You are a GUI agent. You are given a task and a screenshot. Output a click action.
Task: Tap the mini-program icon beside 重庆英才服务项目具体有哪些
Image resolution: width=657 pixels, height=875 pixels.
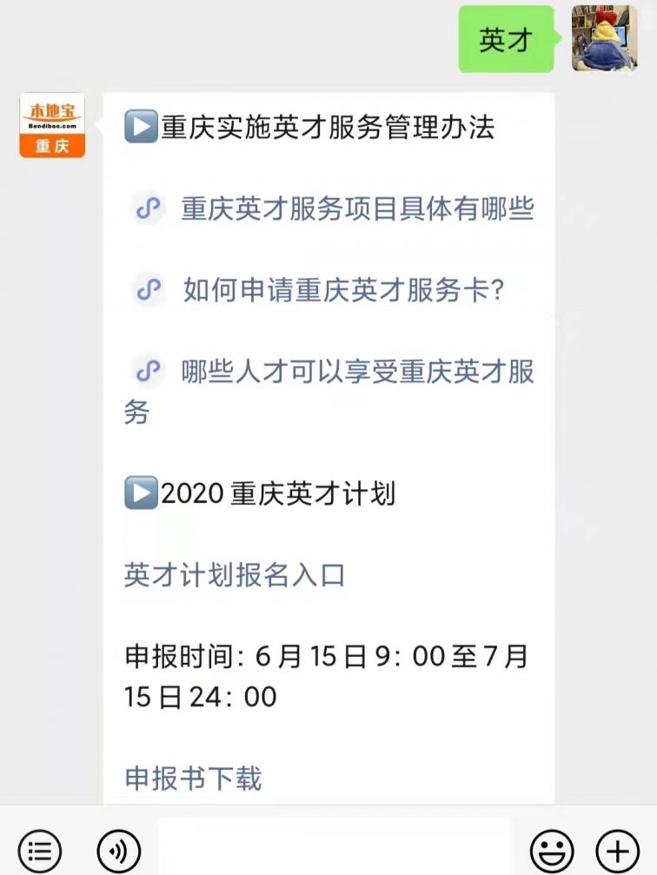149,209
